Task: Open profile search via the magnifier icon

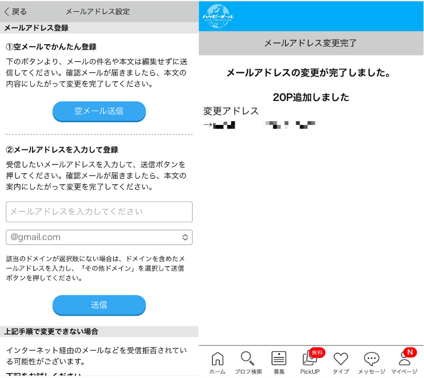Action: [248, 359]
